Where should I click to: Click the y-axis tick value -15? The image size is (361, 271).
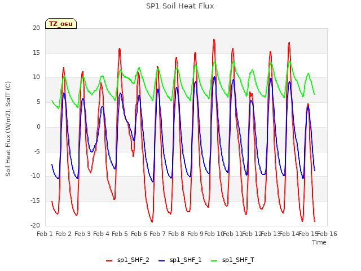point(35,201)
